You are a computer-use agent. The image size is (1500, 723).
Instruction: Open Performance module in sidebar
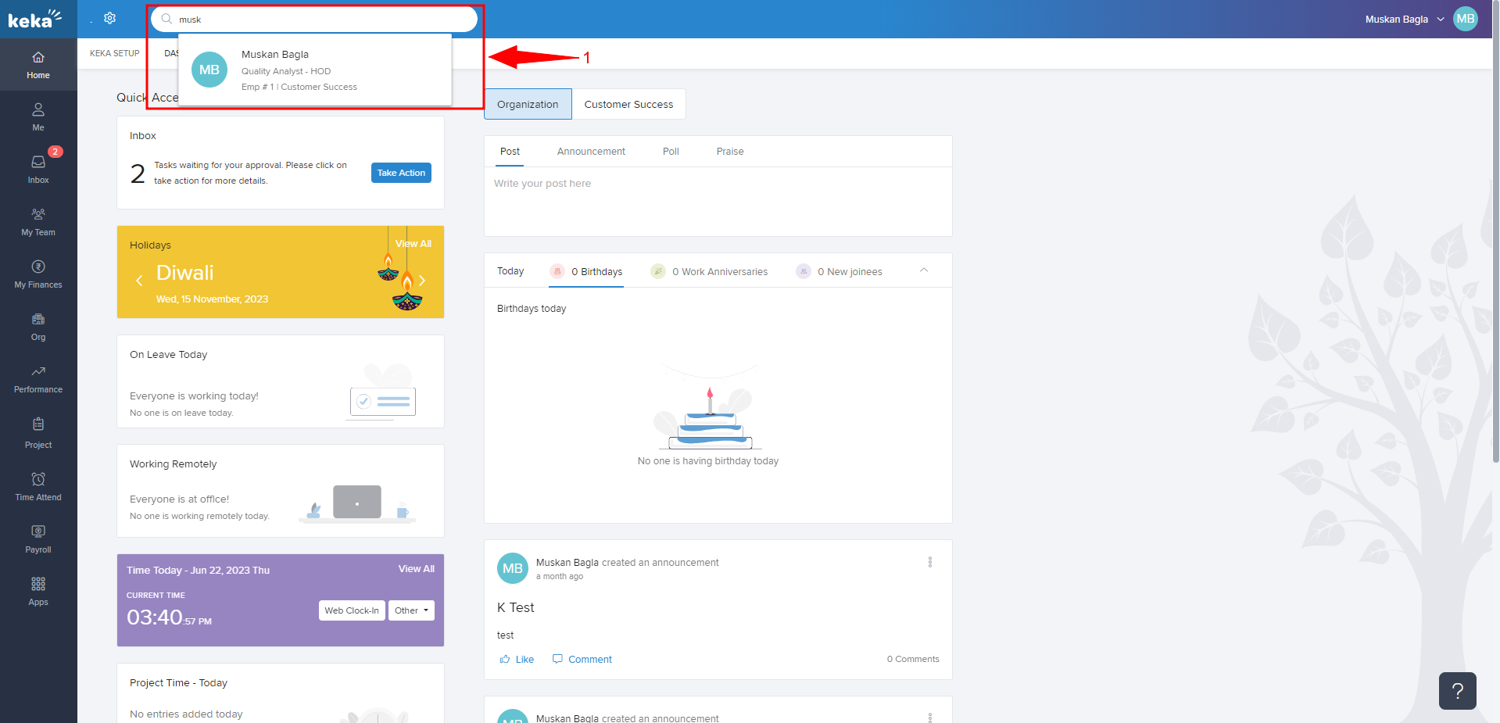[x=38, y=378]
